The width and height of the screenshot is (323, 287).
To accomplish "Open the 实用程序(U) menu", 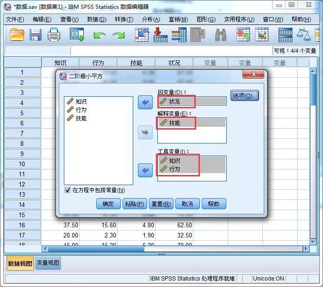I will click(x=239, y=19).
